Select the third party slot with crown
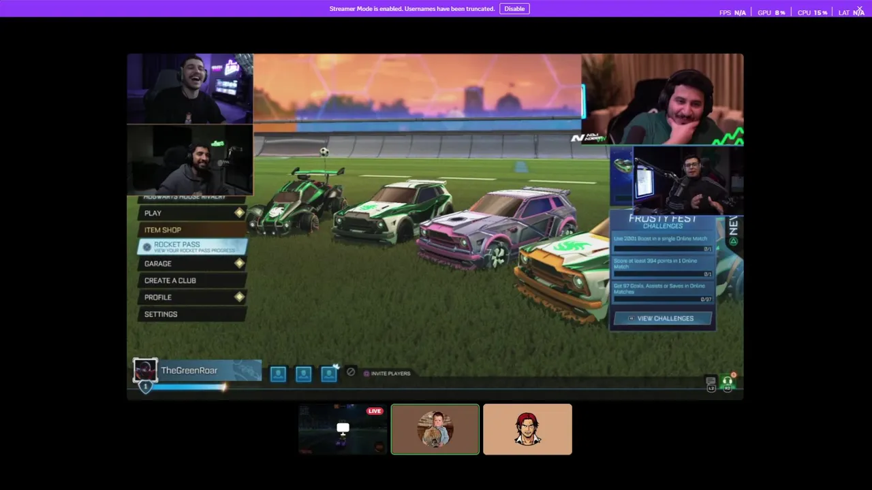Image resolution: width=872 pixels, height=490 pixels. (329, 374)
